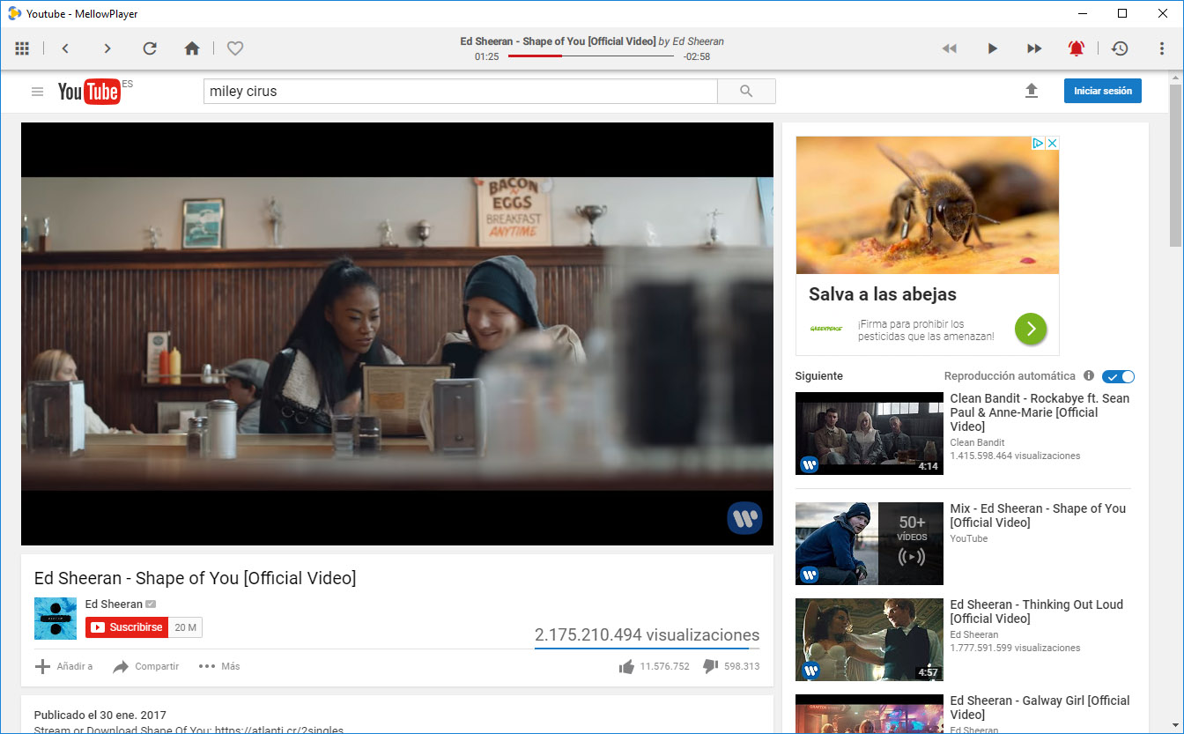Click the green arrow button on Greenpeace ad
1184x734 pixels.
(1031, 329)
